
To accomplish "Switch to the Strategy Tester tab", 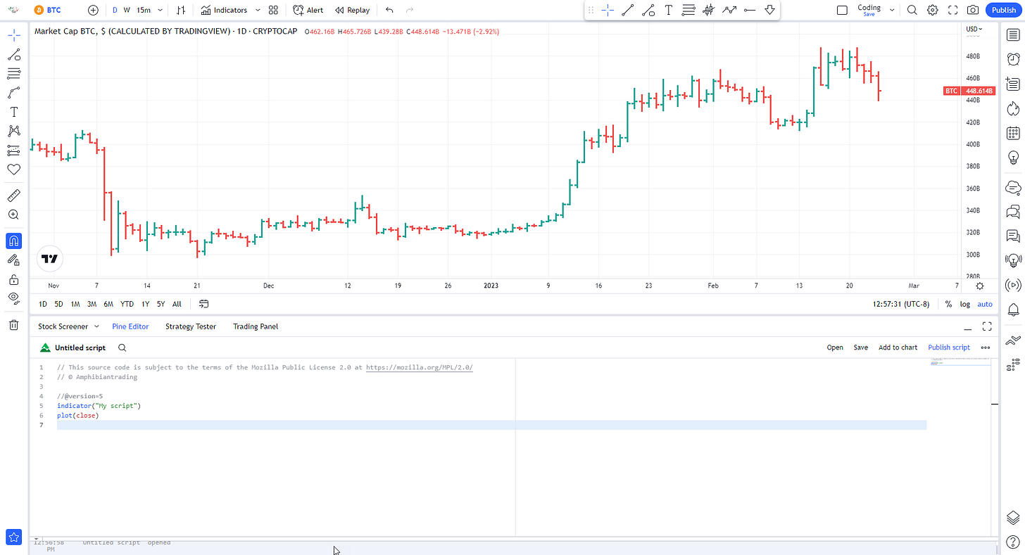I will (191, 326).
